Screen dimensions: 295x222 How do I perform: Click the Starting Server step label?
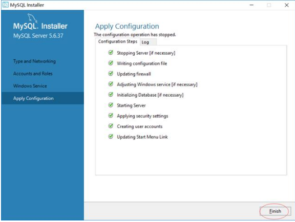tap(131, 105)
